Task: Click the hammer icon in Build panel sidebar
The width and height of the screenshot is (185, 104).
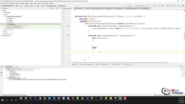Action: click(1, 69)
